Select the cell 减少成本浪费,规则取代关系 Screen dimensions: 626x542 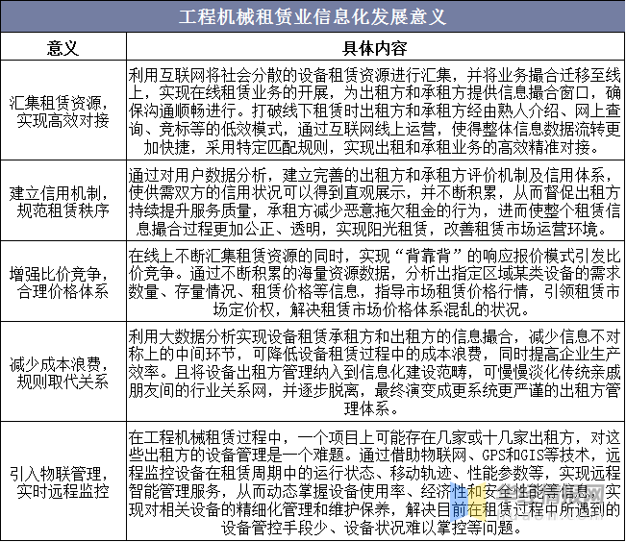pos(63,373)
